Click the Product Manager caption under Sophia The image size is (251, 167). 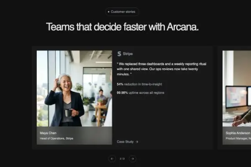pos(238,138)
